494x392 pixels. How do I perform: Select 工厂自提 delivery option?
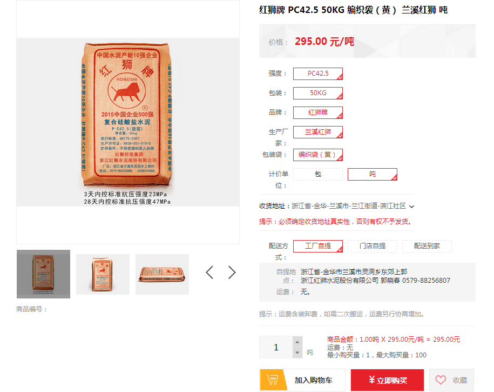(x=318, y=246)
